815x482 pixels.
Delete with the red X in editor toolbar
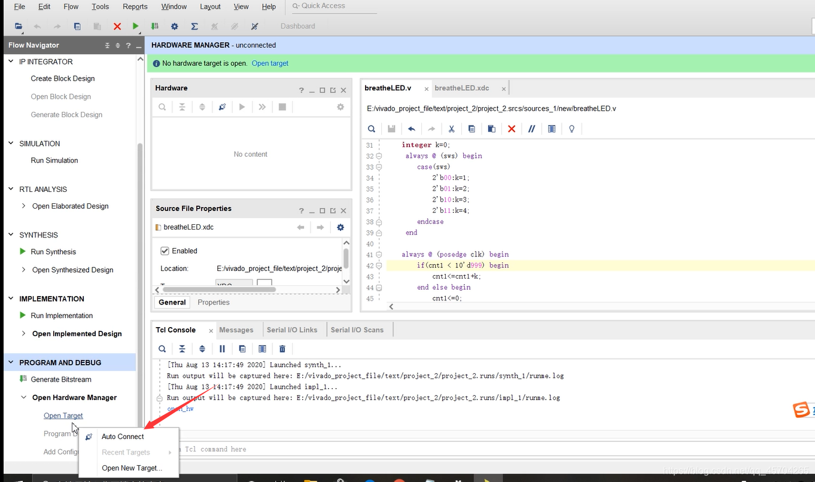[512, 129]
